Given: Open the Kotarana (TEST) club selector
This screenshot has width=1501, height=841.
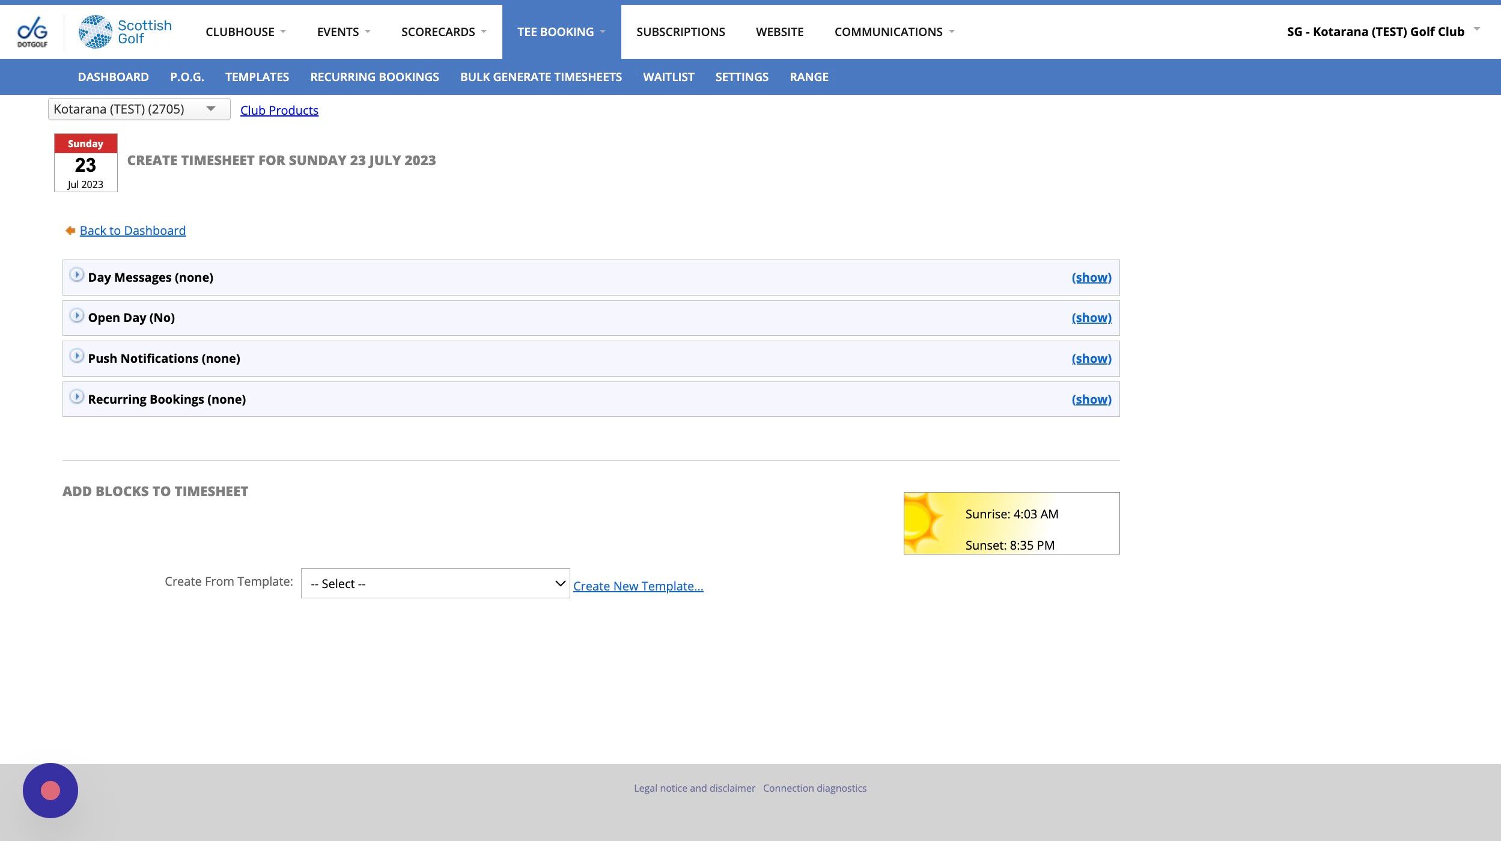Looking at the screenshot, I should coord(139,109).
